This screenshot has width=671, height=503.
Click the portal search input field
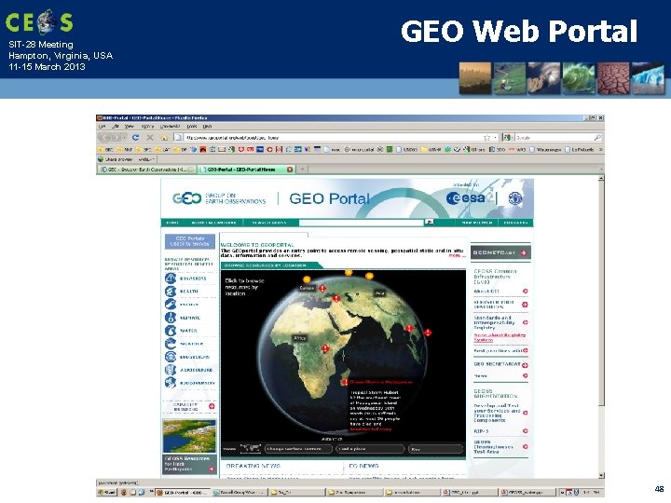point(362,223)
